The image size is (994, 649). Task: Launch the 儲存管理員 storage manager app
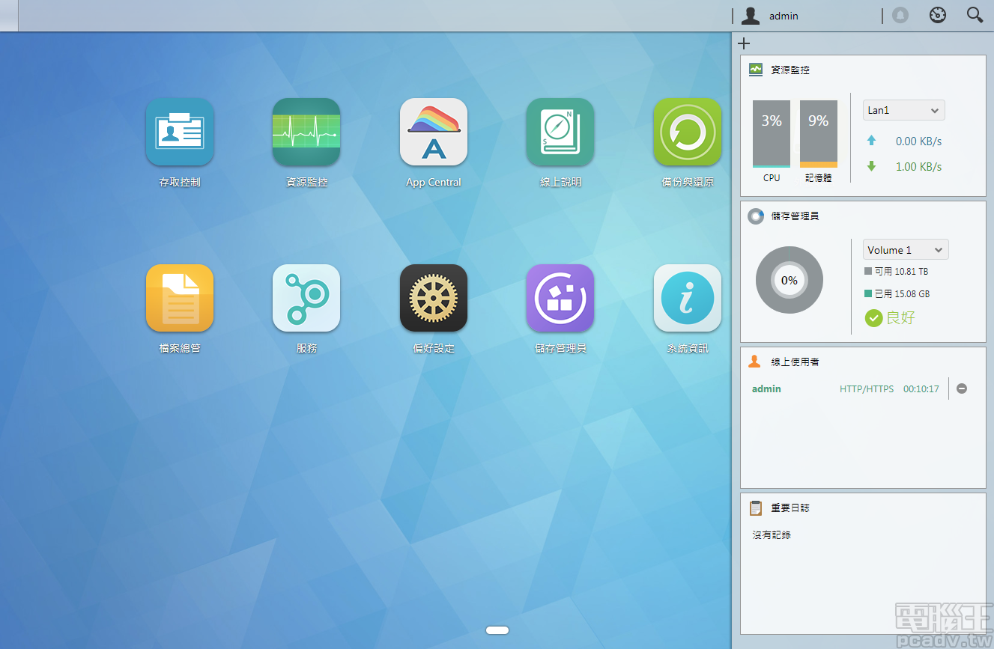tap(560, 298)
